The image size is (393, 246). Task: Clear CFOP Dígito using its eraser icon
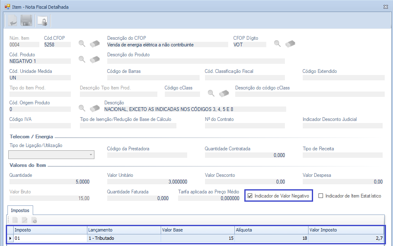click(290, 43)
